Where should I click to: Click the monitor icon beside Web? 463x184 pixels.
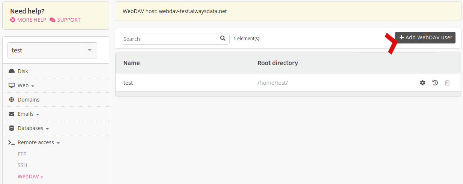click(12, 85)
